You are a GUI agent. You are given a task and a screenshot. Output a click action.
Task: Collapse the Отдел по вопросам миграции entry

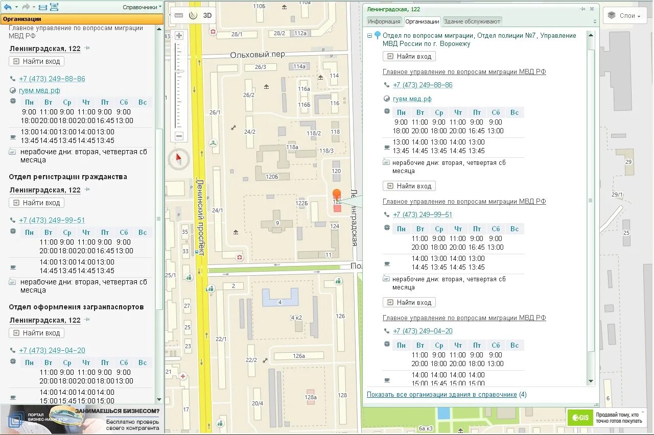click(369, 36)
